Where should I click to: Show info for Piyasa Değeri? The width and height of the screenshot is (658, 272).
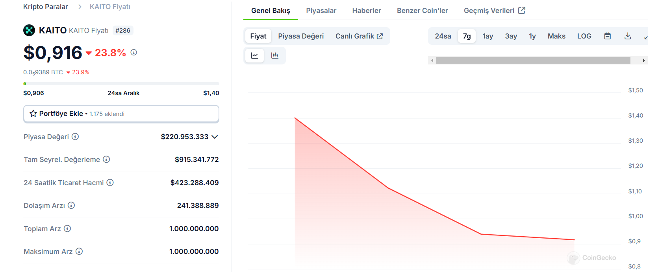tap(75, 136)
